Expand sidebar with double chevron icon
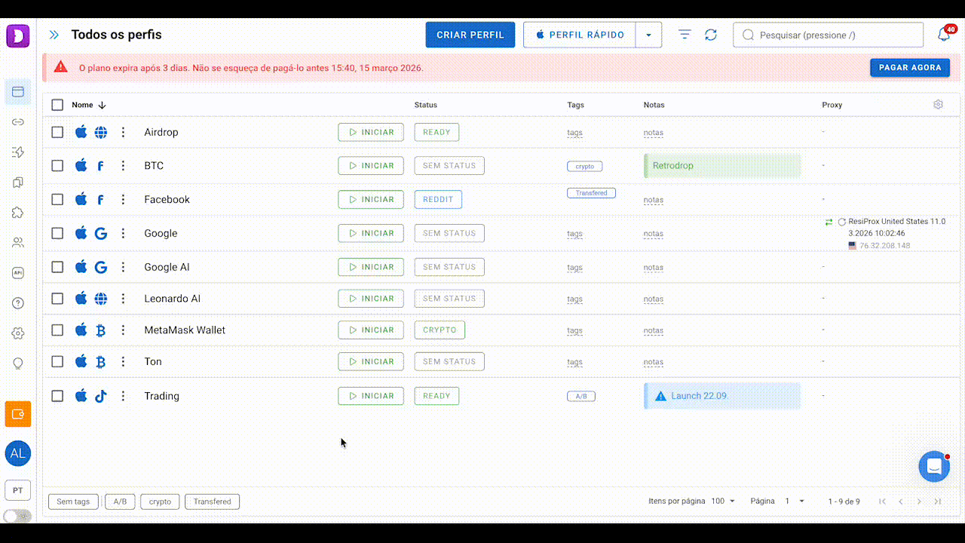Screen dimensions: 965x543 click(54, 35)
